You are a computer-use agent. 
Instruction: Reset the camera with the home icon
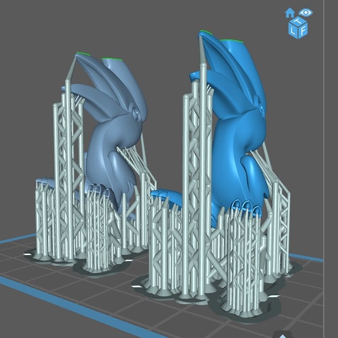click(x=290, y=13)
